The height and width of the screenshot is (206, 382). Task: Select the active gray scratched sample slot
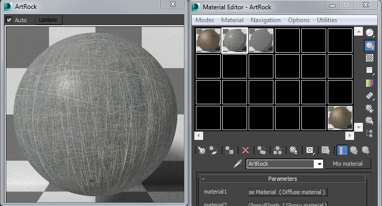pos(235,40)
